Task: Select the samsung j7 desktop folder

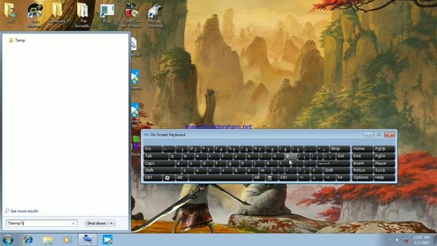Action: coord(59,12)
